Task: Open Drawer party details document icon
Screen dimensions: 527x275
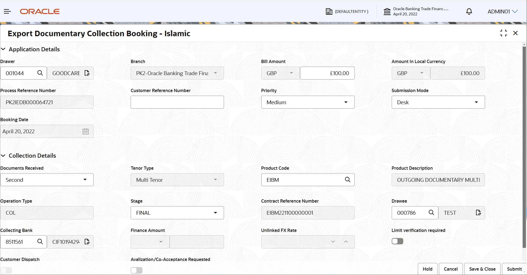Action: [x=87, y=73]
